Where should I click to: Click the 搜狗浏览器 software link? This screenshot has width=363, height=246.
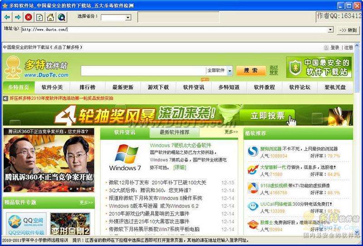coord(270,148)
